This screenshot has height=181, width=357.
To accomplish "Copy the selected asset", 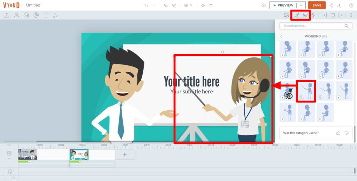I will [x=166, y=6].
